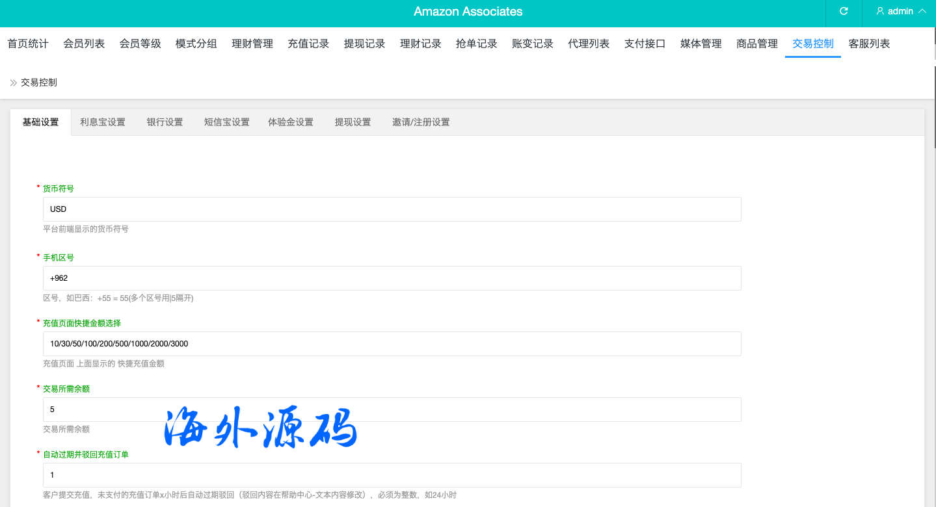Click the admin user icon
Screen dimensions: 936x507
[x=880, y=12]
